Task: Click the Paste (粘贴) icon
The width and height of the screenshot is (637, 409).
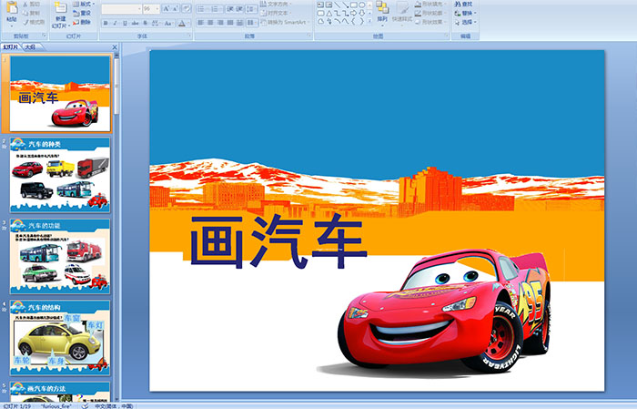Action: coord(12,8)
